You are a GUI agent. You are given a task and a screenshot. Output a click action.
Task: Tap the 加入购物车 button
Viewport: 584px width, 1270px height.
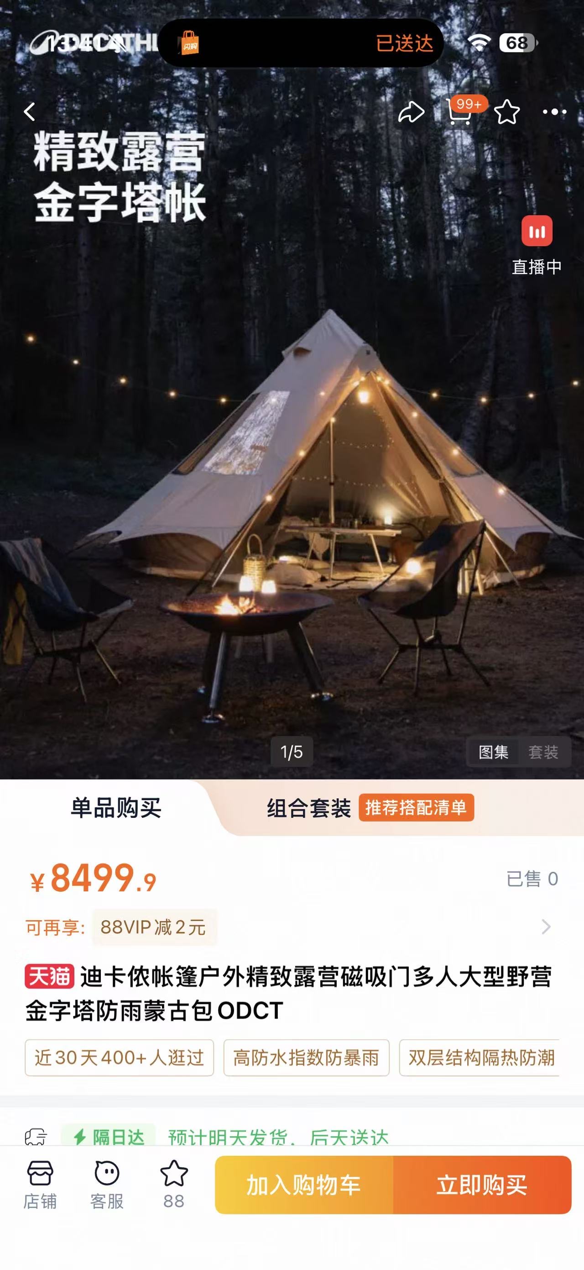[x=304, y=1185]
